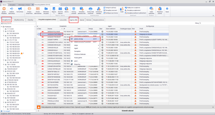Open the Agent submenu in context menu

[85, 48]
